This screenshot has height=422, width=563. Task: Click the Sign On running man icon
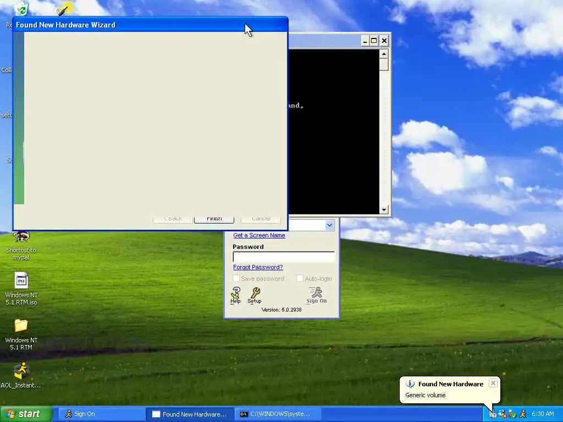[x=316, y=295]
